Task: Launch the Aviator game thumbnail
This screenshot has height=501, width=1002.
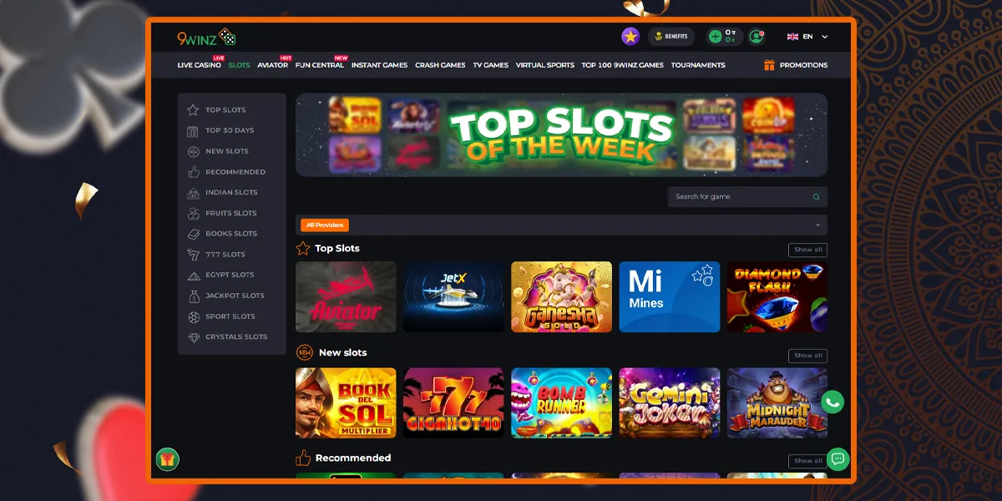Action: pyautogui.click(x=346, y=297)
